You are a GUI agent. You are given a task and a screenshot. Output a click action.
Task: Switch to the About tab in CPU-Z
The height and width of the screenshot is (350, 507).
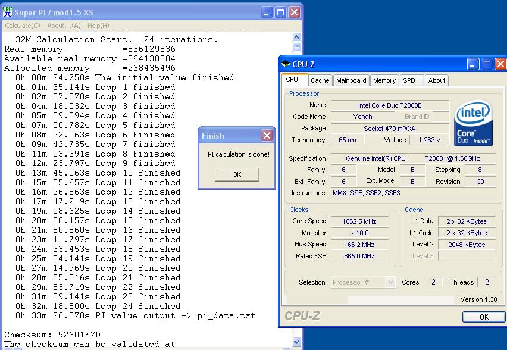(437, 80)
